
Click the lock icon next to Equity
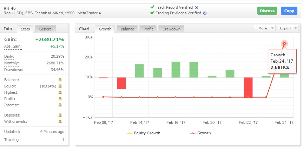pos(60,86)
